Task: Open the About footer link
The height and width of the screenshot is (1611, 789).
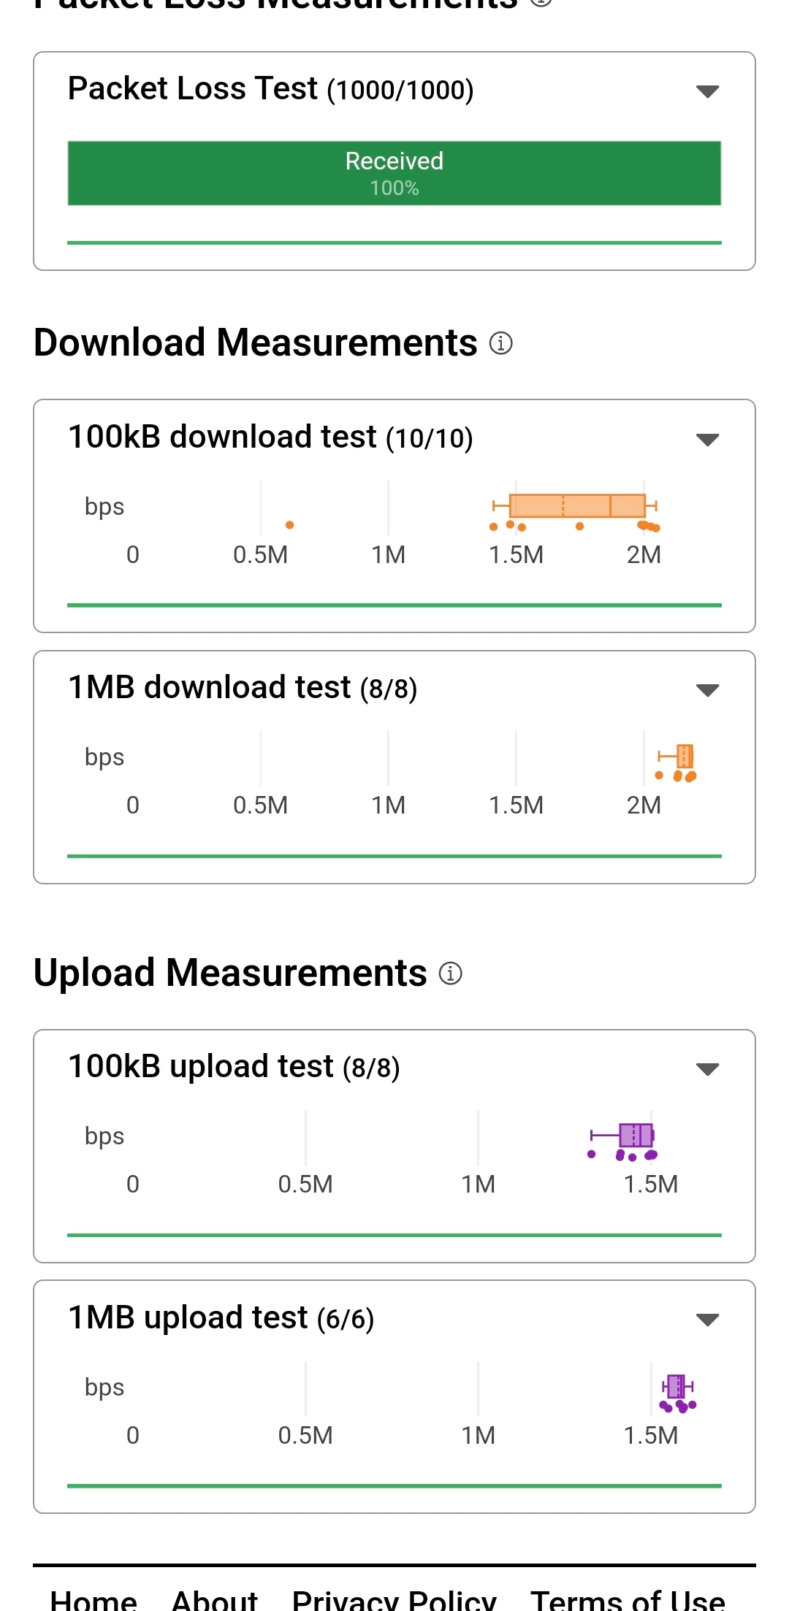Action: [x=214, y=1599]
